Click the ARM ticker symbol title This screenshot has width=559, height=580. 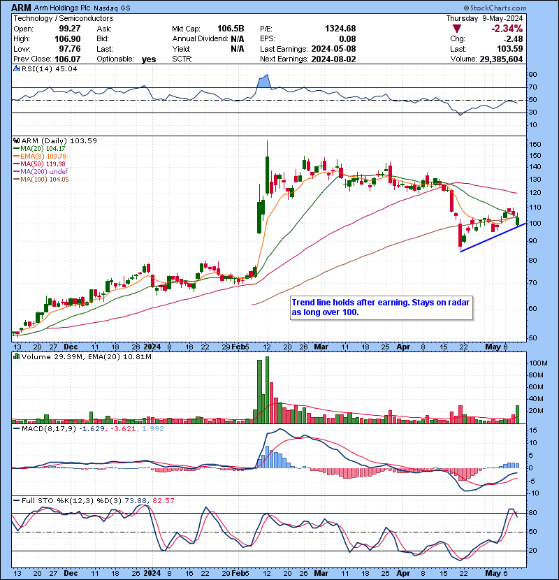[x=22, y=8]
